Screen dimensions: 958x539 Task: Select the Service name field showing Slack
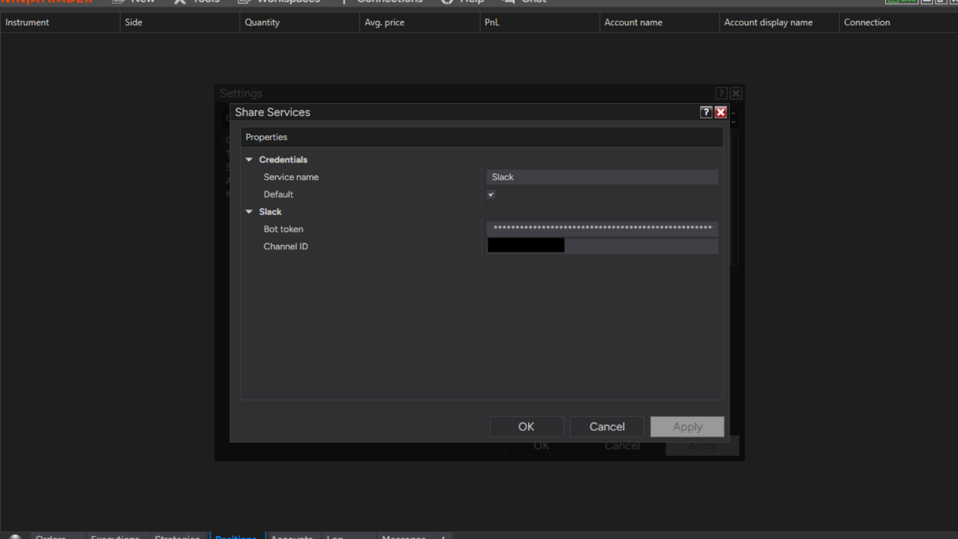pyautogui.click(x=602, y=177)
